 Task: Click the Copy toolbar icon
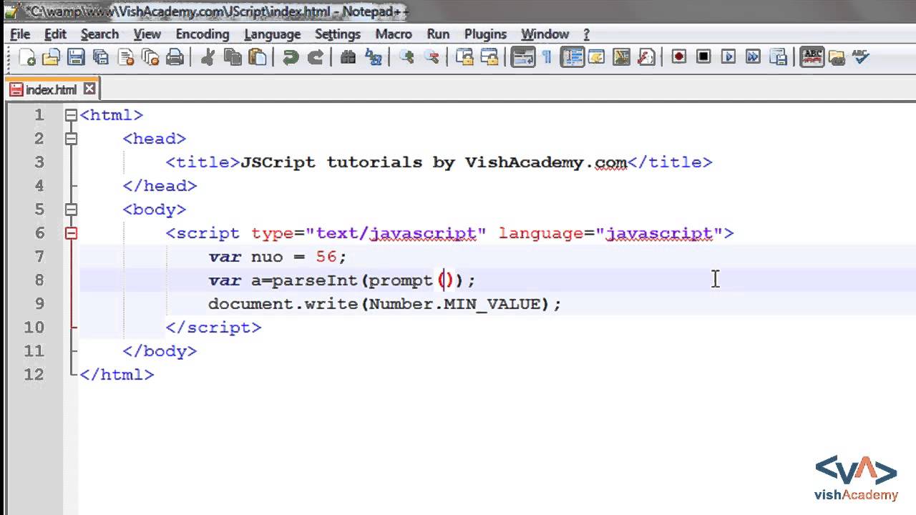click(233, 57)
